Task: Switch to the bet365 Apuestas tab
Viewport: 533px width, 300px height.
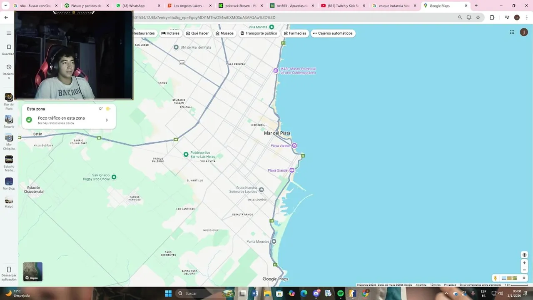Action: [x=292, y=6]
